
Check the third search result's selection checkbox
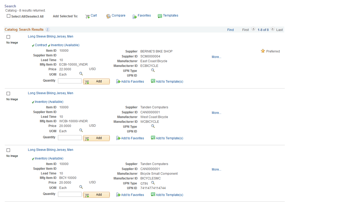pyautogui.click(x=8, y=150)
